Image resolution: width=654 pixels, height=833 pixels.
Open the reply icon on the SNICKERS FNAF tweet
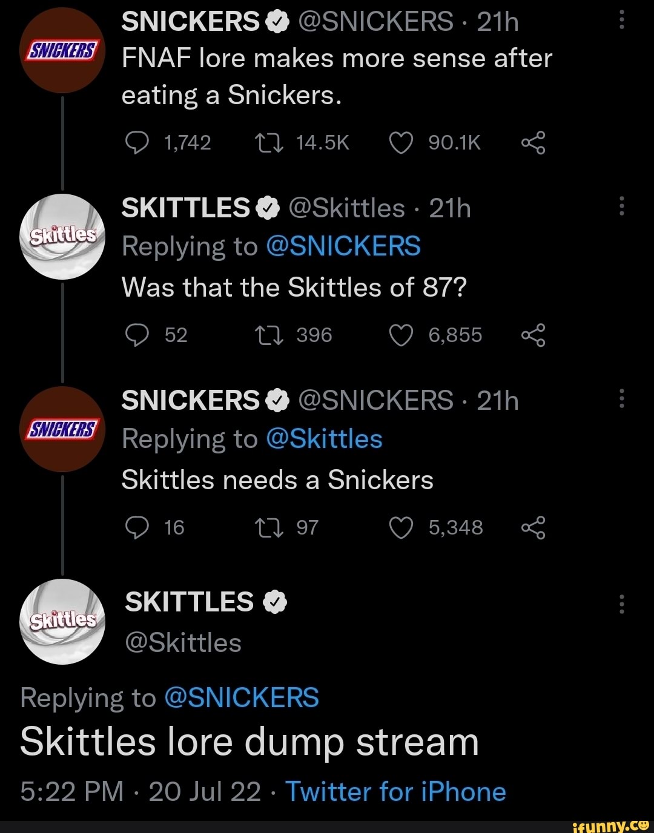(138, 142)
